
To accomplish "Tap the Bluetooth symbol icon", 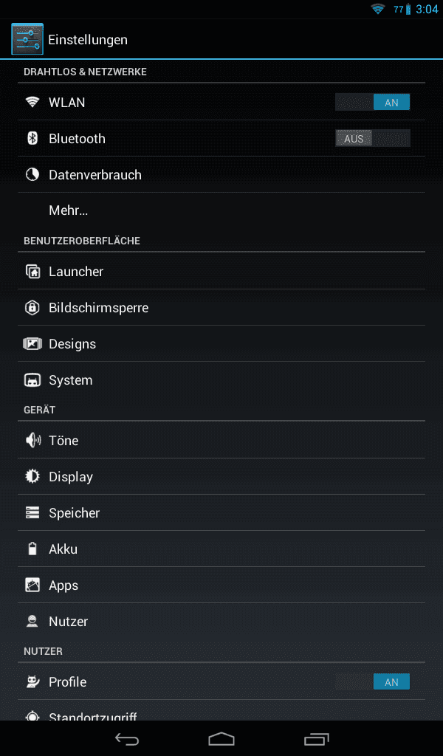I will (32, 138).
